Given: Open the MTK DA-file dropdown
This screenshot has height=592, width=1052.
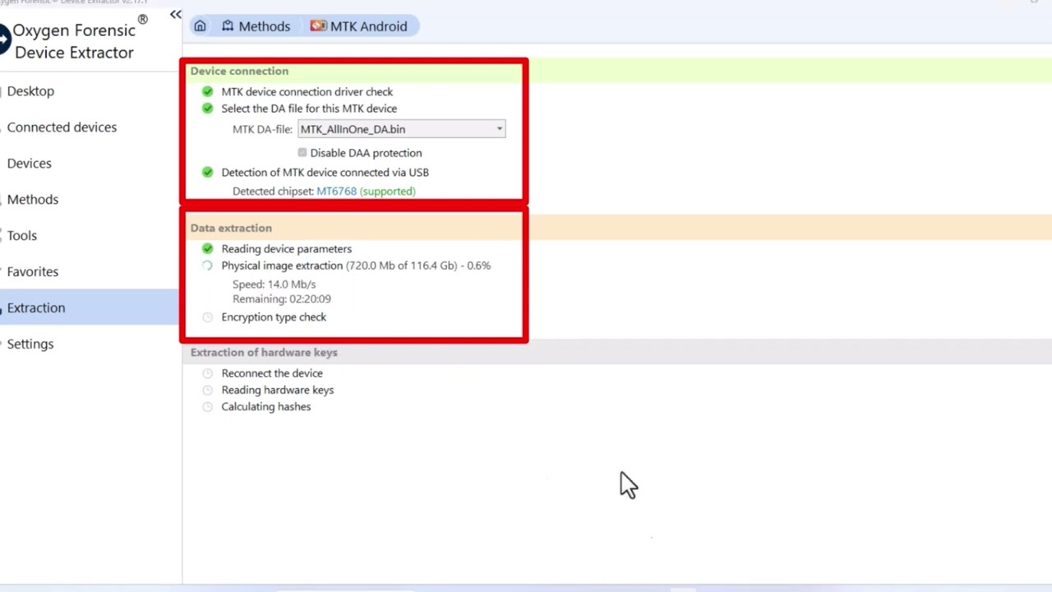Looking at the screenshot, I should (401, 129).
